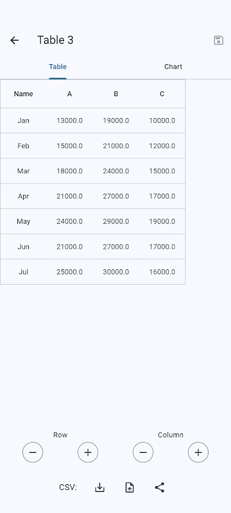The image size is (231, 513).
Task: Edit the Jan column A value 13000.0
Action: 69,121
